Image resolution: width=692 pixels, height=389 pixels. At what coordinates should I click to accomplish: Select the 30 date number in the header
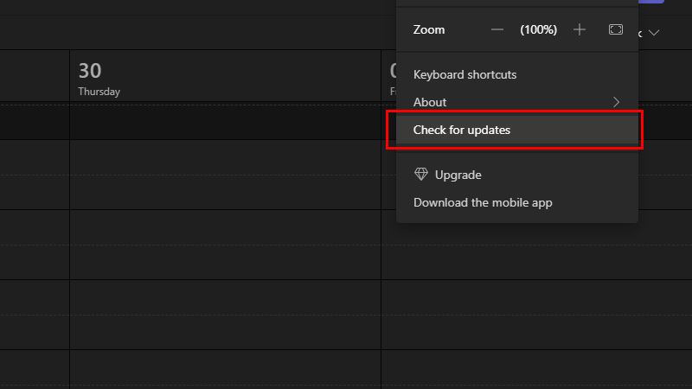90,71
